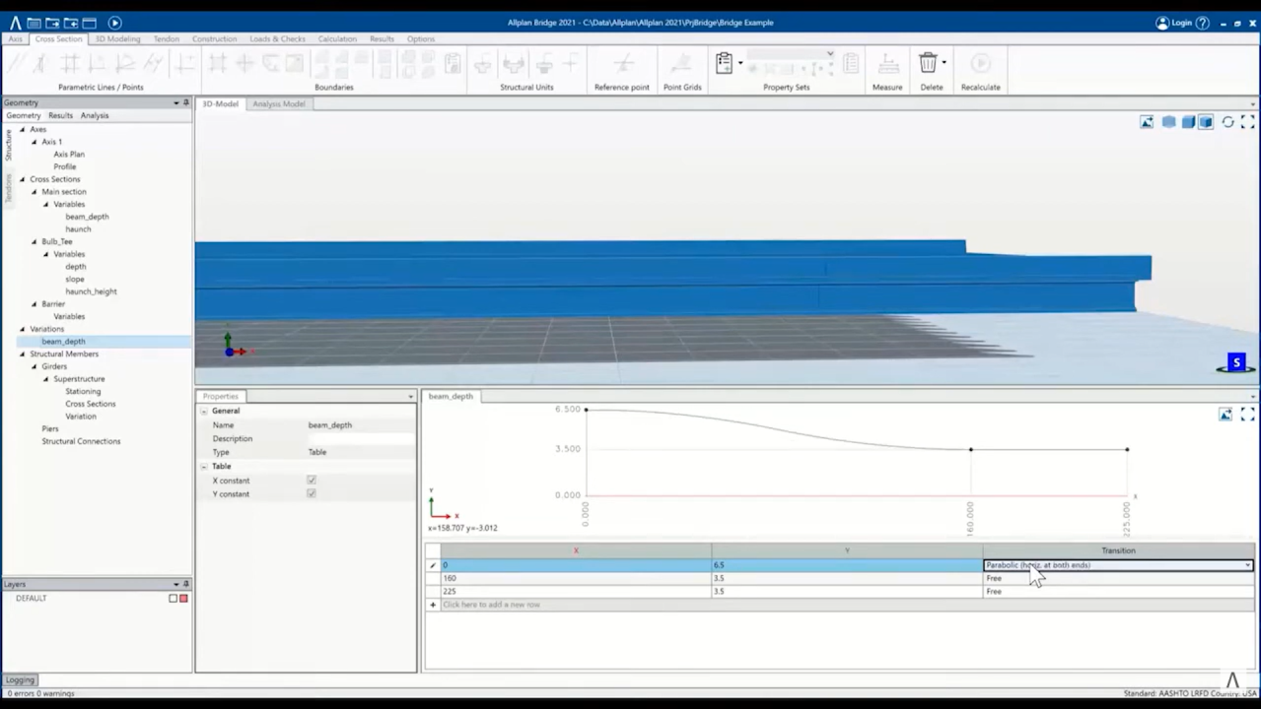
Task: Collapse the Cross Sections tree node
Action: tap(22, 179)
